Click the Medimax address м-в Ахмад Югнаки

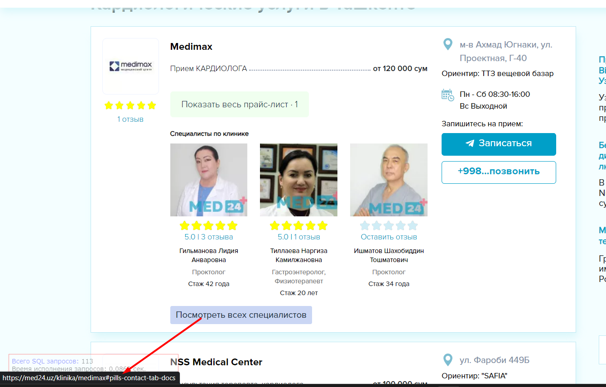506,51
